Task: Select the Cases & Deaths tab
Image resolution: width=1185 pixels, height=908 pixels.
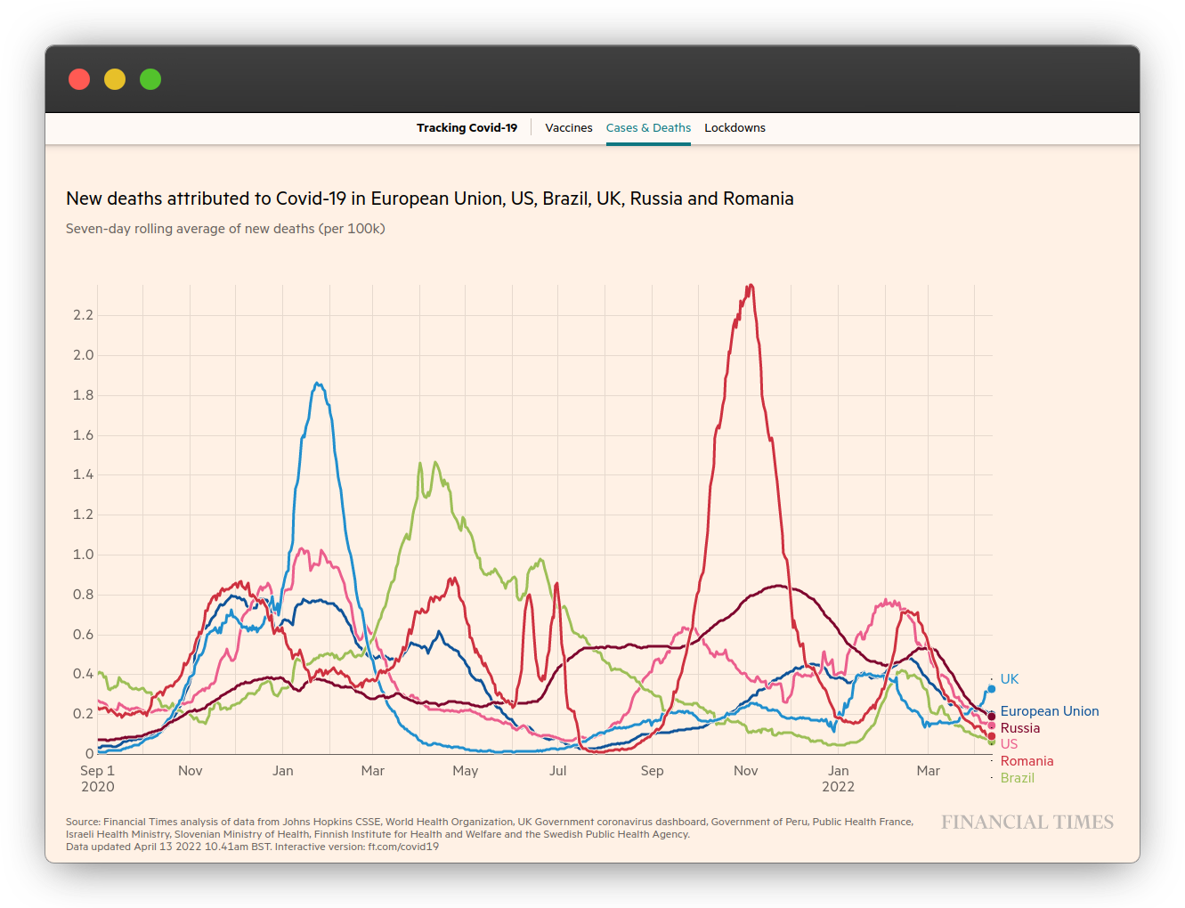Action: pos(648,127)
